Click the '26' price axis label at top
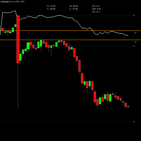This screenshot has height=141, width=141. (x=134, y=15)
